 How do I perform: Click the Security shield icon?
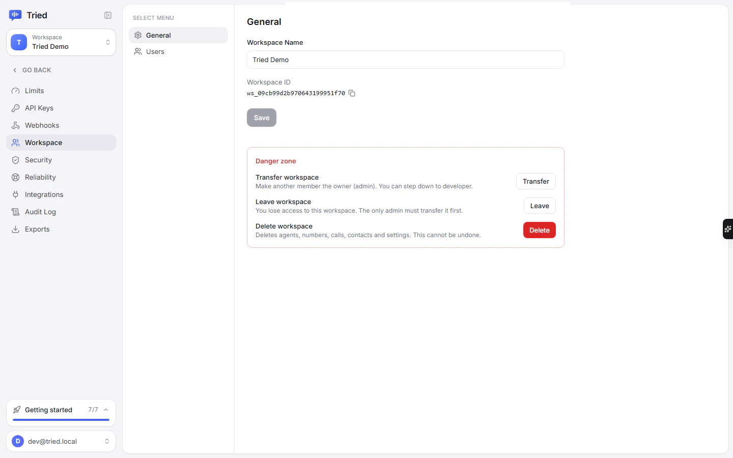(x=16, y=160)
